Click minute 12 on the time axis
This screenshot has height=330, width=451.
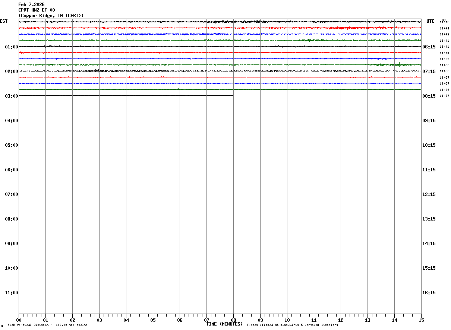[x=341, y=320]
